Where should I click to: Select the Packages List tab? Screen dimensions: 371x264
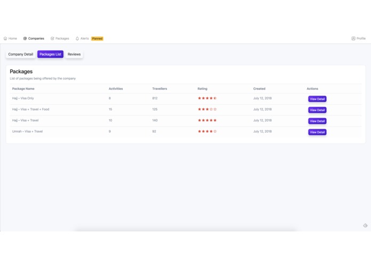coord(50,54)
